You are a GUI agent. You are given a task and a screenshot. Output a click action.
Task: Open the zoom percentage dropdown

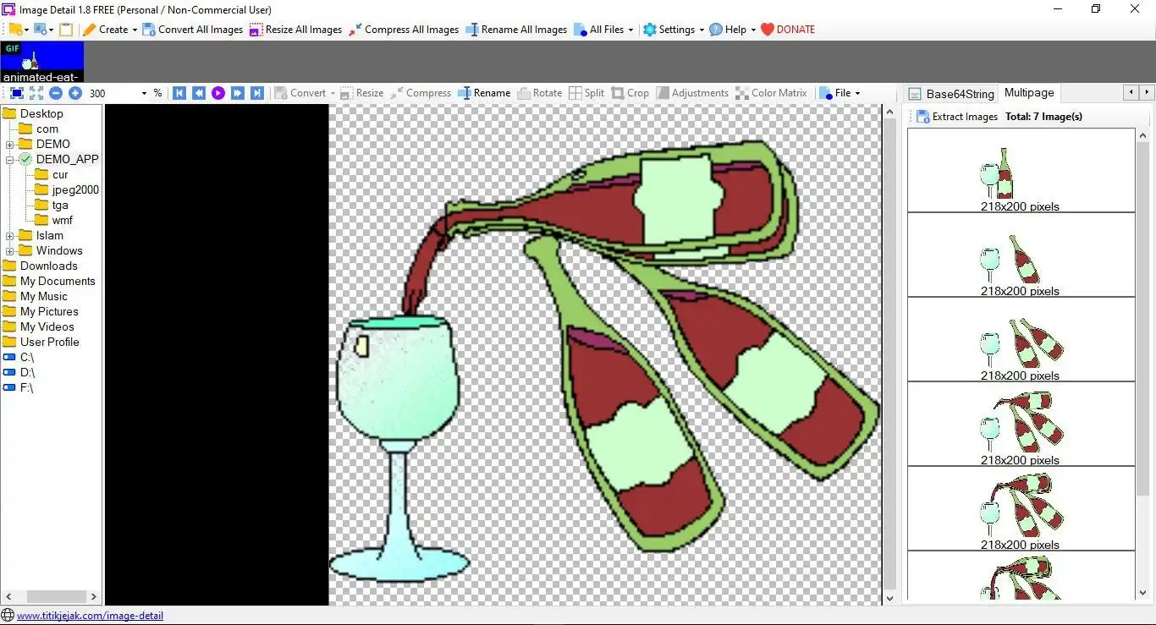[x=144, y=93]
